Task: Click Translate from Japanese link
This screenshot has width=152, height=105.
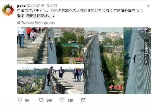Action: (38, 23)
